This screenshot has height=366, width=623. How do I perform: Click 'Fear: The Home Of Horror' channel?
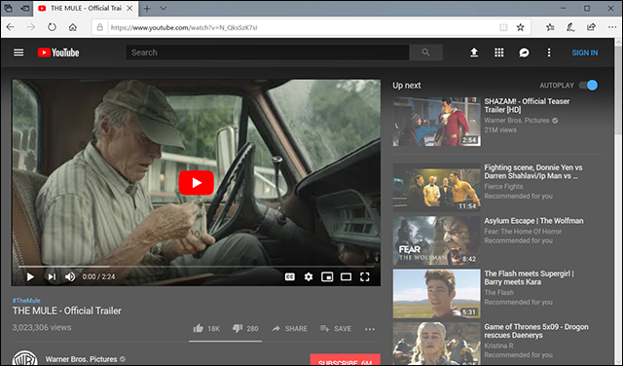click(x=523, y=232)
